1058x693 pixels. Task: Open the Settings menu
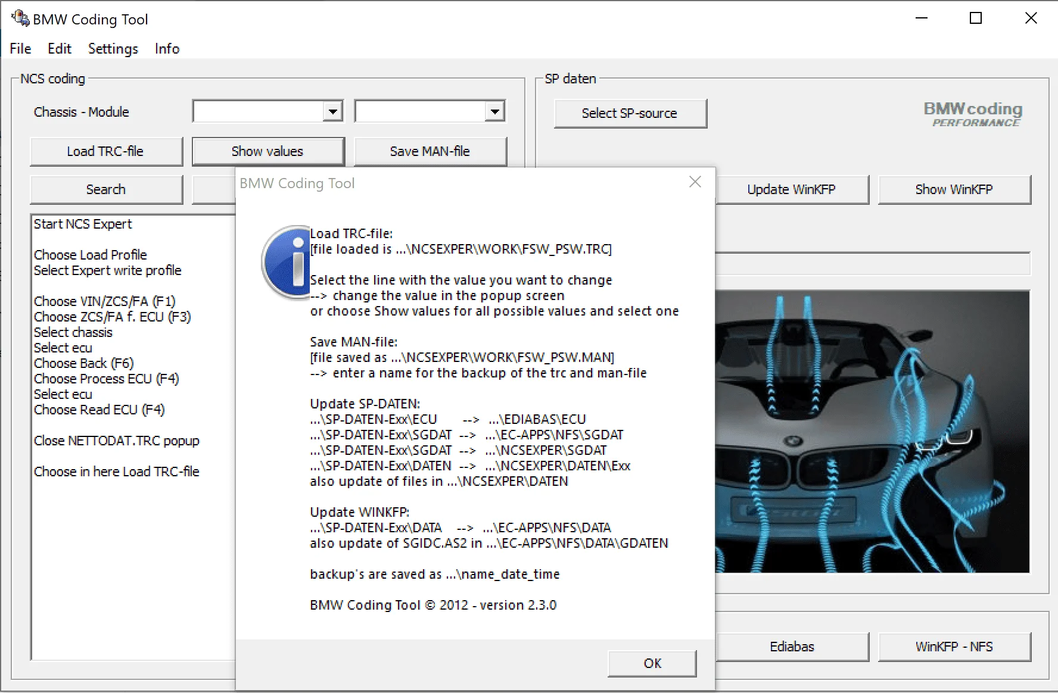click(113, 49)
